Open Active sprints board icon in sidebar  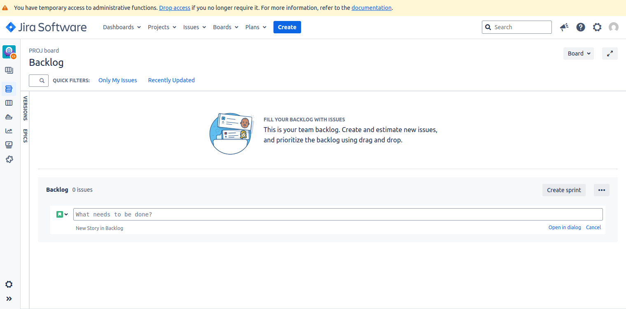click(x=9, y=103)
